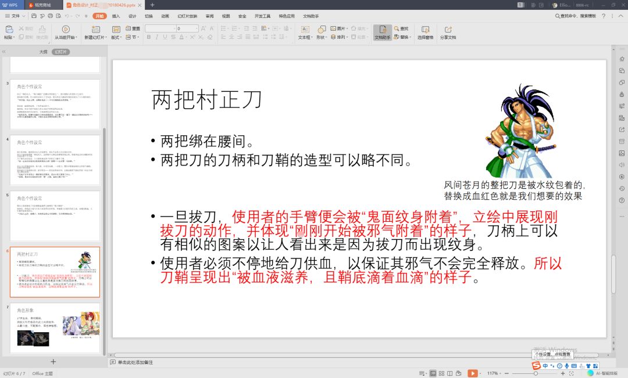This screenshot has height=378, width=628.
Task: Toggle normal view in status bar
Action: pos(433,373)
